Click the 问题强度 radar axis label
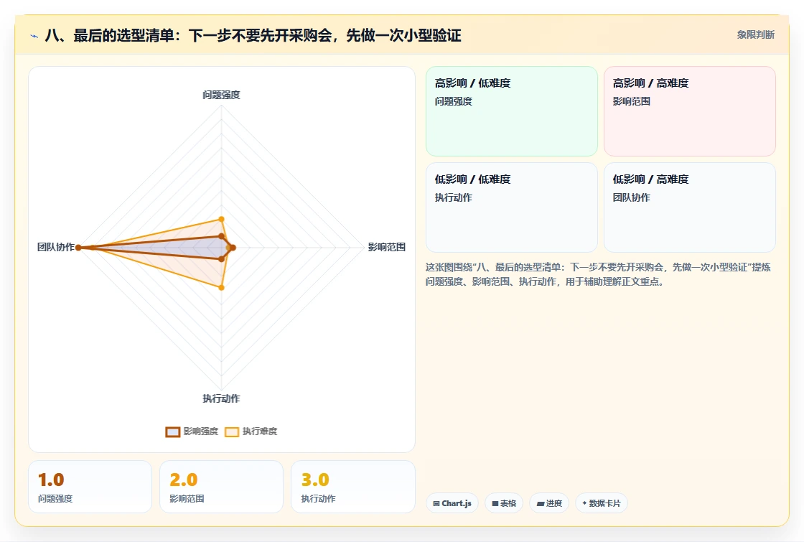The height and width of the screenshot is (542, 804). (221, 95)
